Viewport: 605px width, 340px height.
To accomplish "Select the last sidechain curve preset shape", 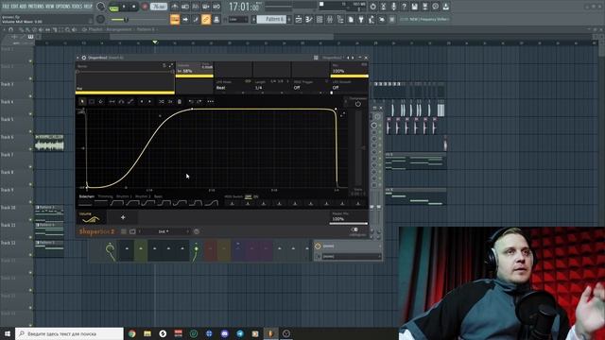I will click(x=212, y=203).
